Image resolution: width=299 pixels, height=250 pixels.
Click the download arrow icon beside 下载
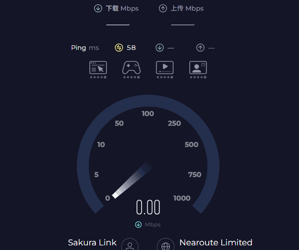(x=98, y=8)
